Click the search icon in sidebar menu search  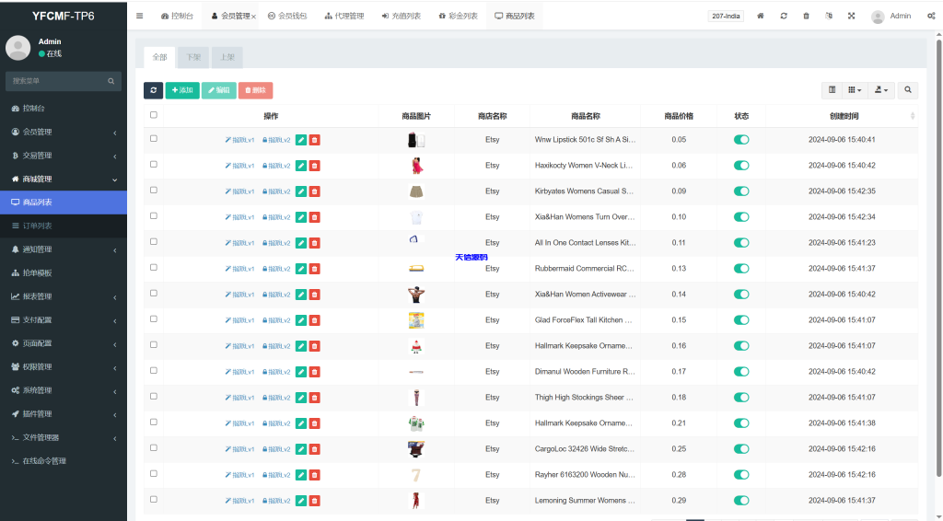coord(111,81)
